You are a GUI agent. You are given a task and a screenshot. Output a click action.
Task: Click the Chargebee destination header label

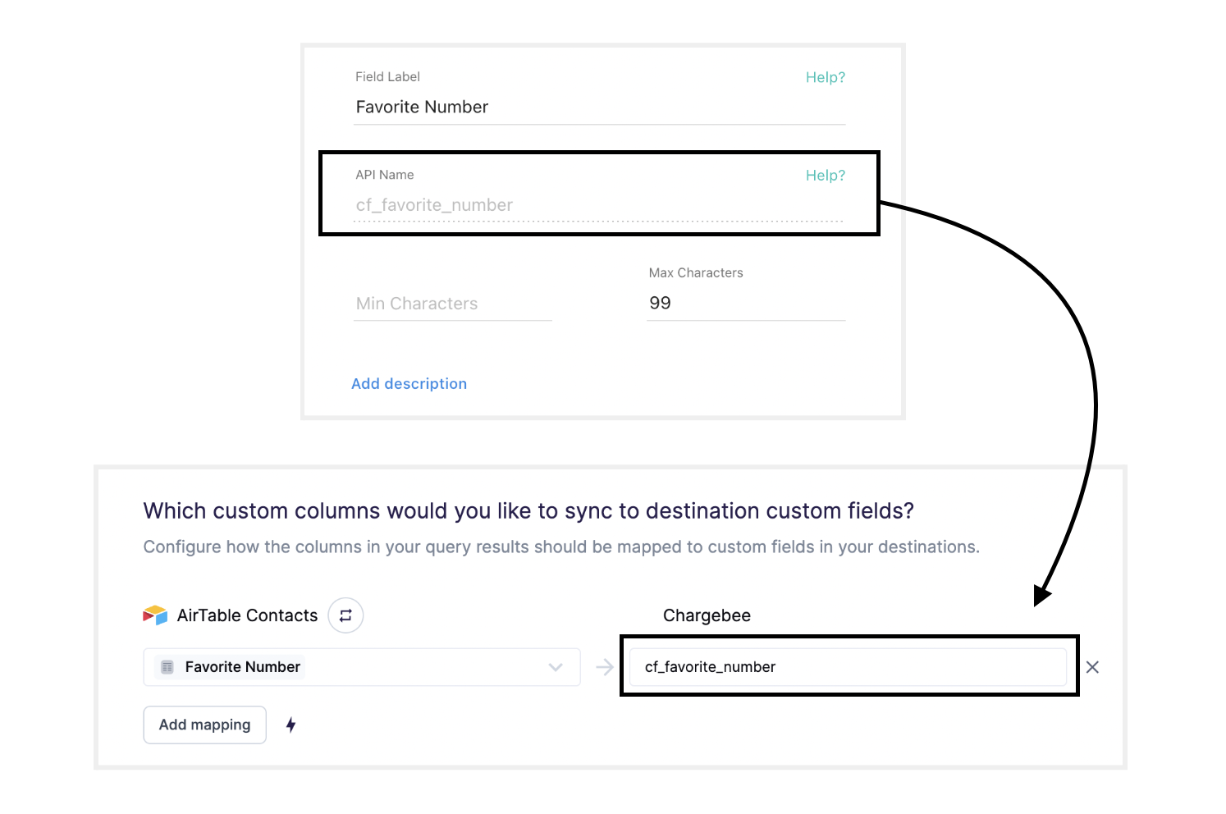point(707,615)
